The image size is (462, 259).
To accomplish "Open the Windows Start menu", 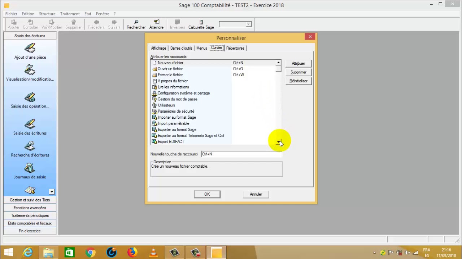I will pos(8,253).
